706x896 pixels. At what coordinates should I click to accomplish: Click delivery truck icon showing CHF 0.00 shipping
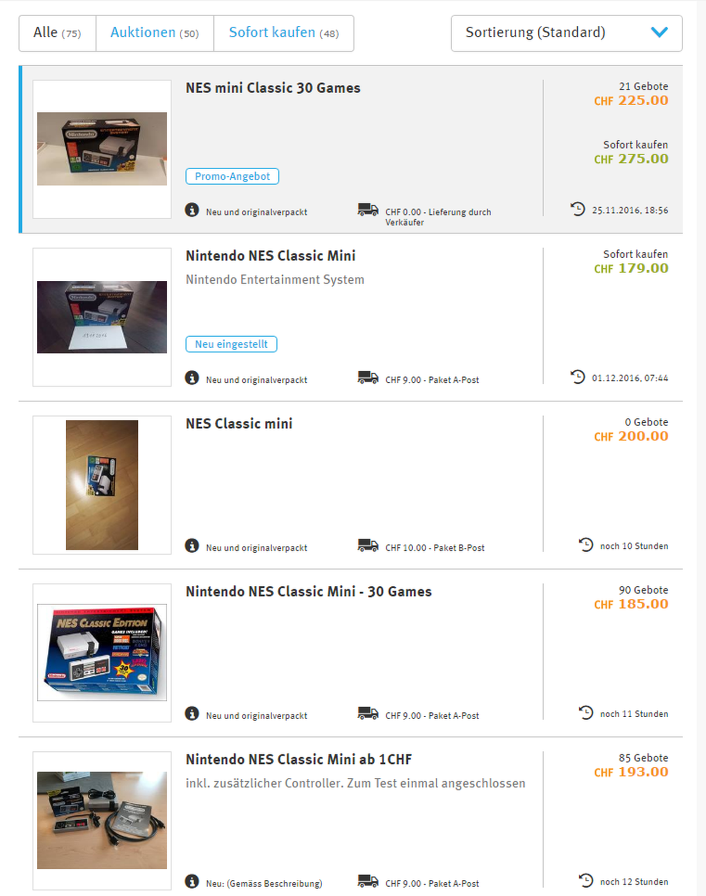click(x=368, y=210)
